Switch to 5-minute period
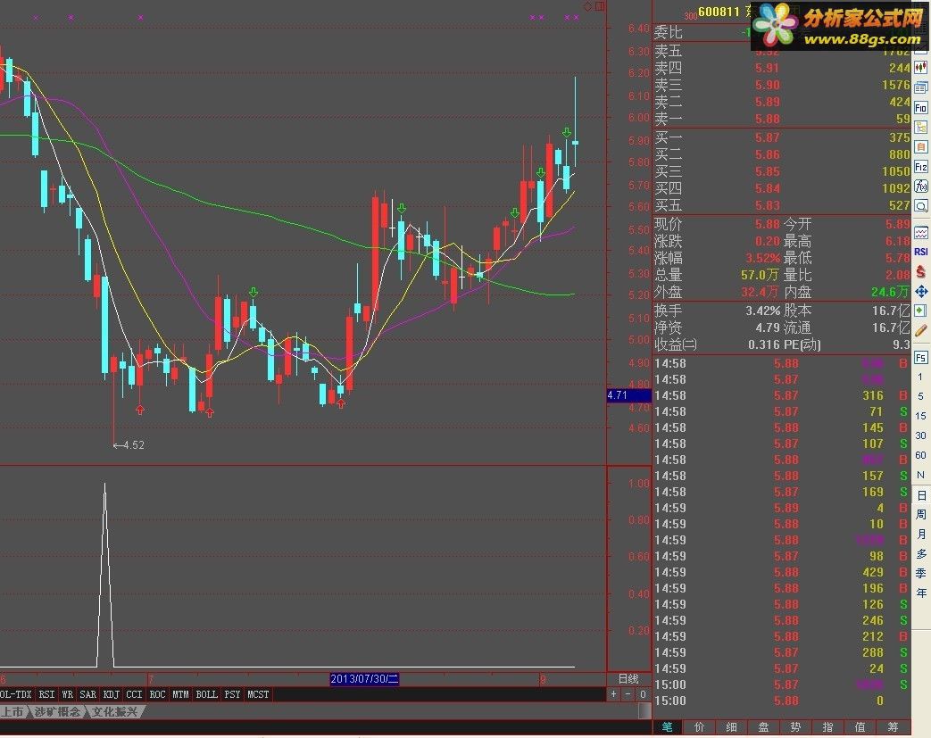This screenshot has width=931, height=738. [x=921, y=396]
